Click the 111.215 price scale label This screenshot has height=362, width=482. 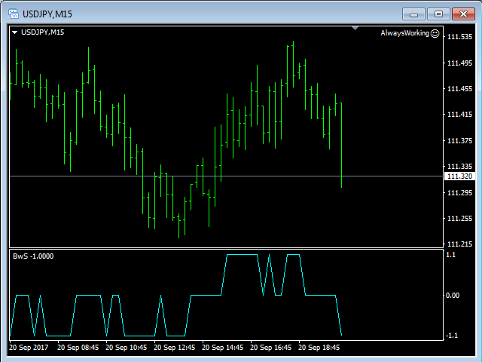[x=459, y=244]
